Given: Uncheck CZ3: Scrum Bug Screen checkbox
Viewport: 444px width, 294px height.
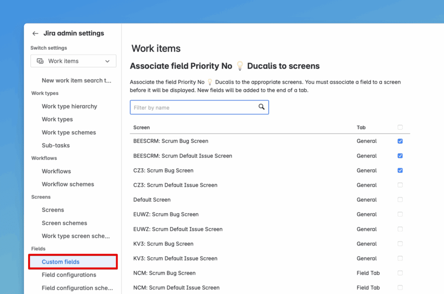Looking at the screenshot, I should [400, 170].
